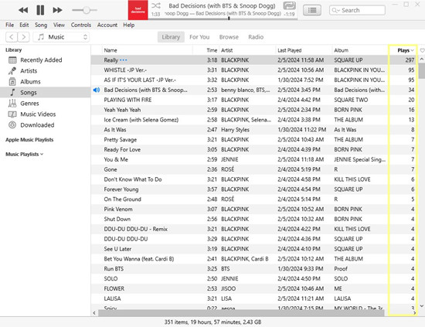Screen dimensions: 425x327
Task: Open the Music media picker dropdown
Action: tap(61, 37)
